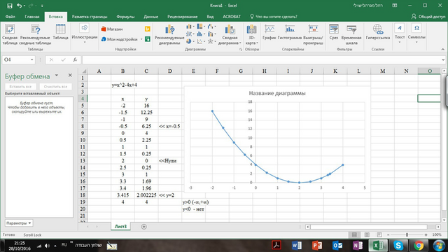Viewport: 448px width, 252px height.
Task: Switch to the Формулы ribbon tab
Action: pos(125,17)
